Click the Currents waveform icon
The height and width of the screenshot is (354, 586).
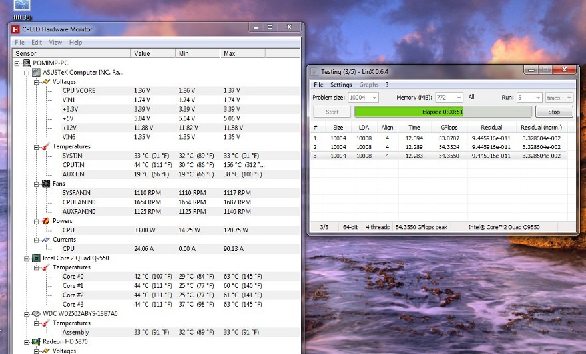point(46,239)
